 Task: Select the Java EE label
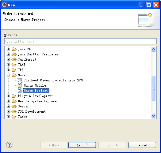point(24,49)
